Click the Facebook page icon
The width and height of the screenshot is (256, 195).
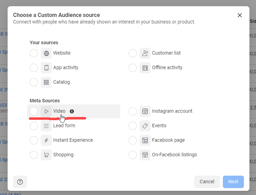click(145, 140)
